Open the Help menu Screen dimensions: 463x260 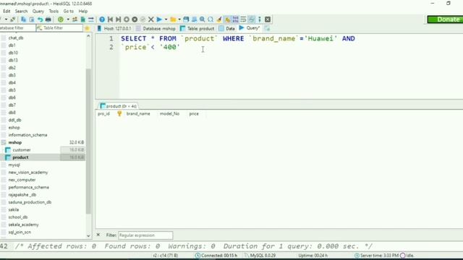[x=83, y=12]
